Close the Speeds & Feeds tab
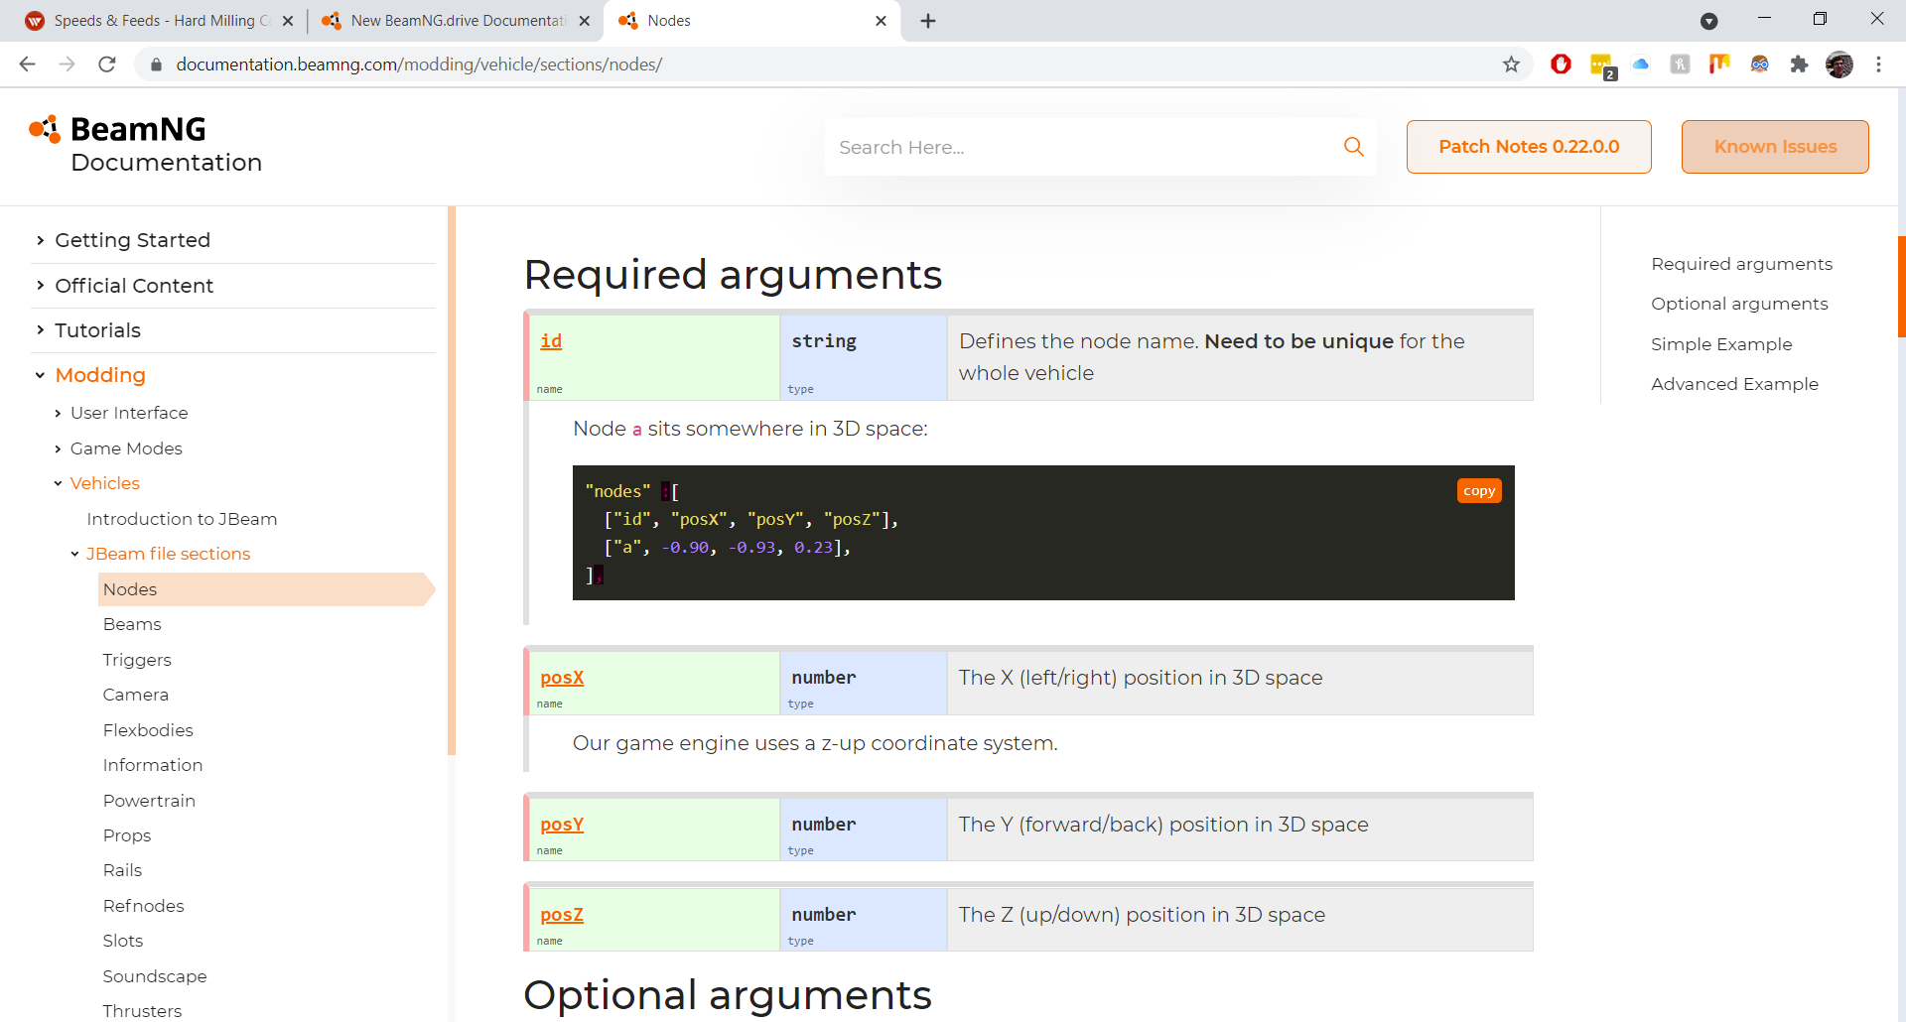The height and width of the screenshot is (1022, 1906). pyautogui.click(x=288, y=21)
